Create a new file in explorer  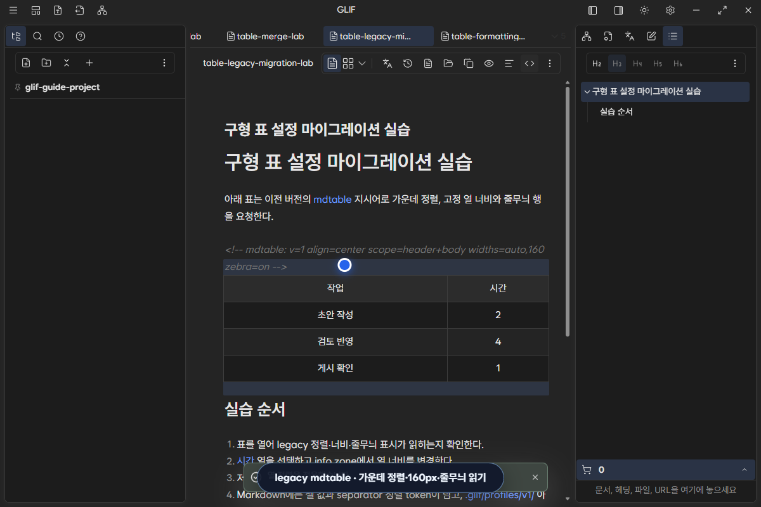coord(26,63)
